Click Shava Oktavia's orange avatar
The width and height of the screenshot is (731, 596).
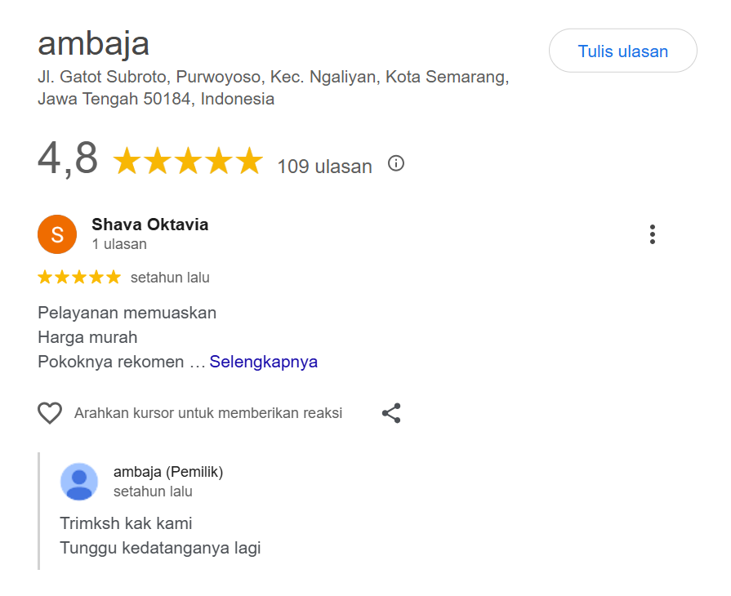click(x=57, y=235)
